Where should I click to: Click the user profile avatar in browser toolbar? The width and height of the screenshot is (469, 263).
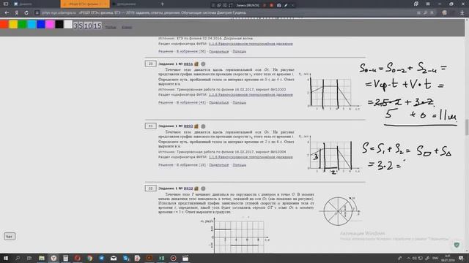pos(445,13)
